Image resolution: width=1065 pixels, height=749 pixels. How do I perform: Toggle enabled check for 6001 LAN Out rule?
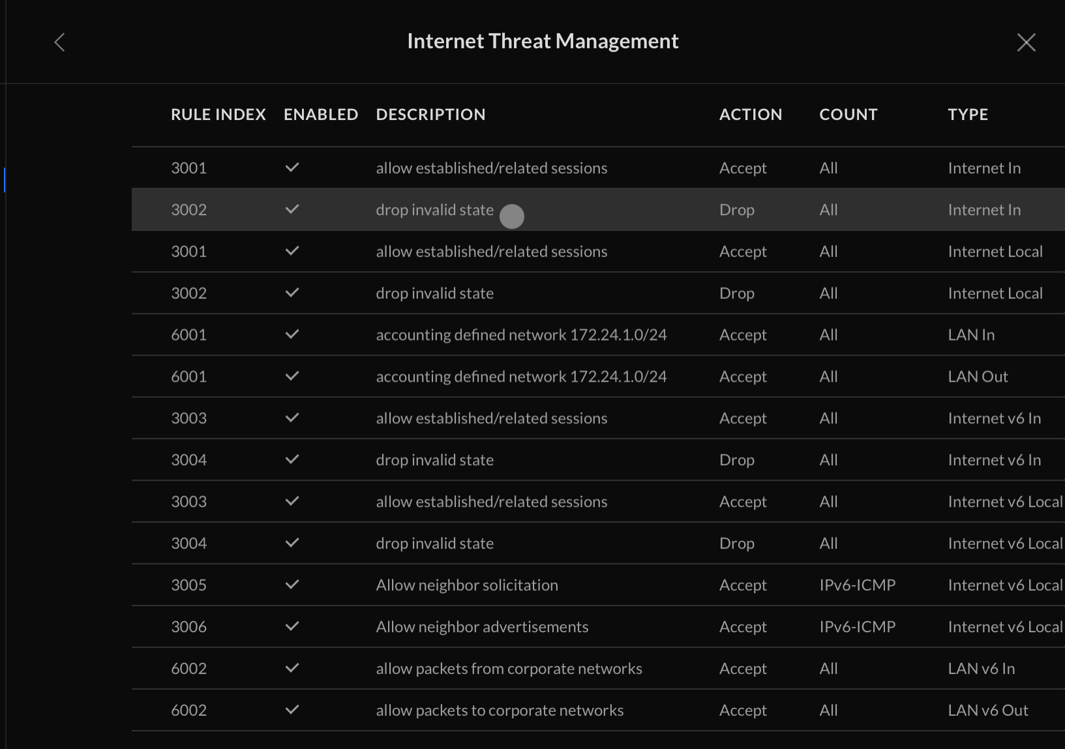(x=292, y=376)
